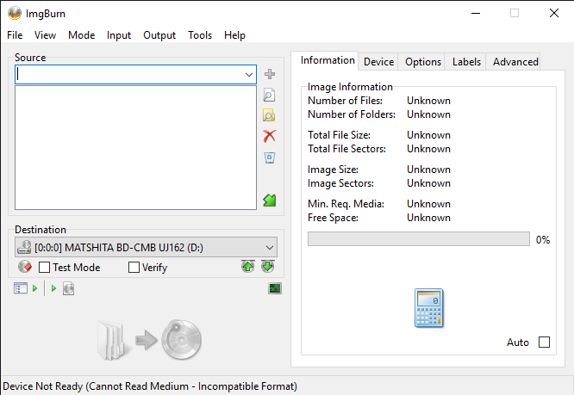Click the disc eraser icon beside Test Mode
The image size is (574, 395).
(25, 267)
